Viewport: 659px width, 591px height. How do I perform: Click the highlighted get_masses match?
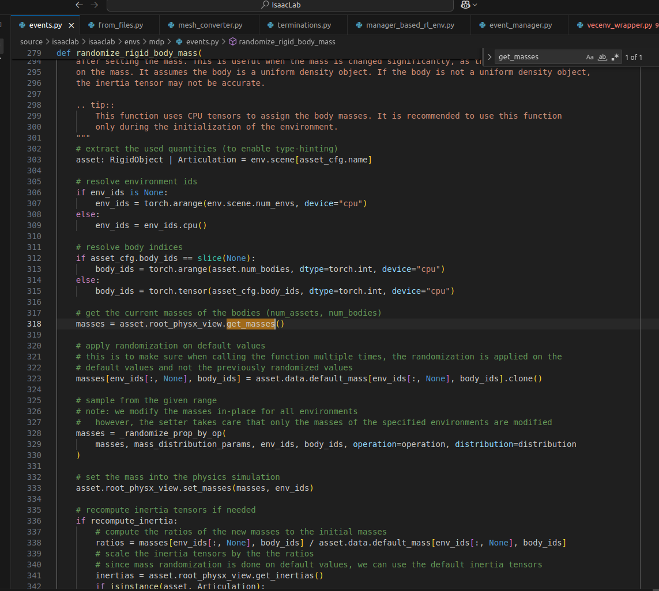(x=250, y=324)
